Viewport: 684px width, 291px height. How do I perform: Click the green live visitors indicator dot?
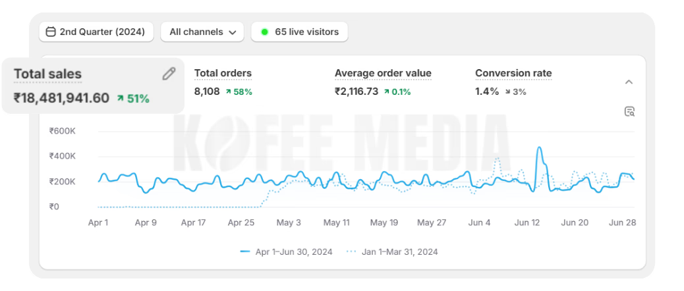(264, 32)
